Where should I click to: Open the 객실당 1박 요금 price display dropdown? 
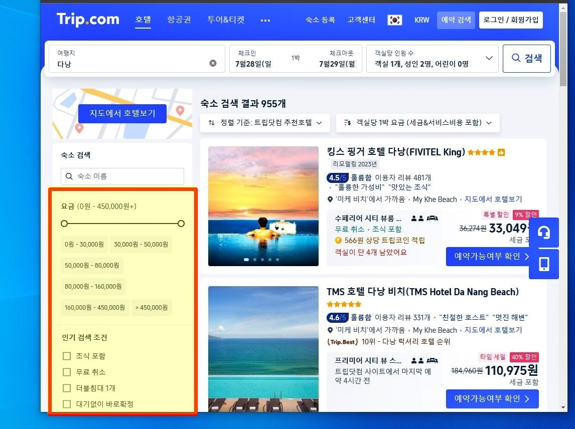[x=417, y=123]
